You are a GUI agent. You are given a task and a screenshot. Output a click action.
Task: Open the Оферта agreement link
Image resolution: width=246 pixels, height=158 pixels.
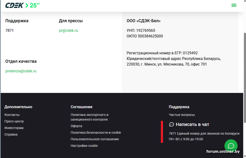coord(76,126)
